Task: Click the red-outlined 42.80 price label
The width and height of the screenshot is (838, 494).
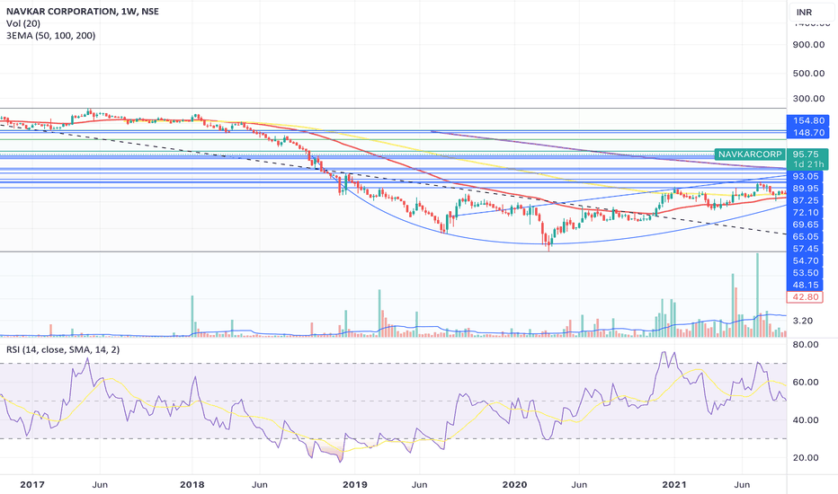Action: 806,297
